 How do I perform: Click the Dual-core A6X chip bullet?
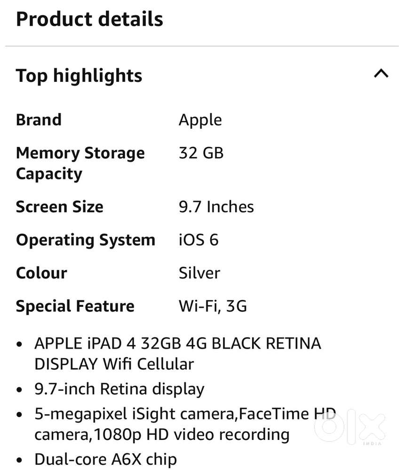[105, 459]
